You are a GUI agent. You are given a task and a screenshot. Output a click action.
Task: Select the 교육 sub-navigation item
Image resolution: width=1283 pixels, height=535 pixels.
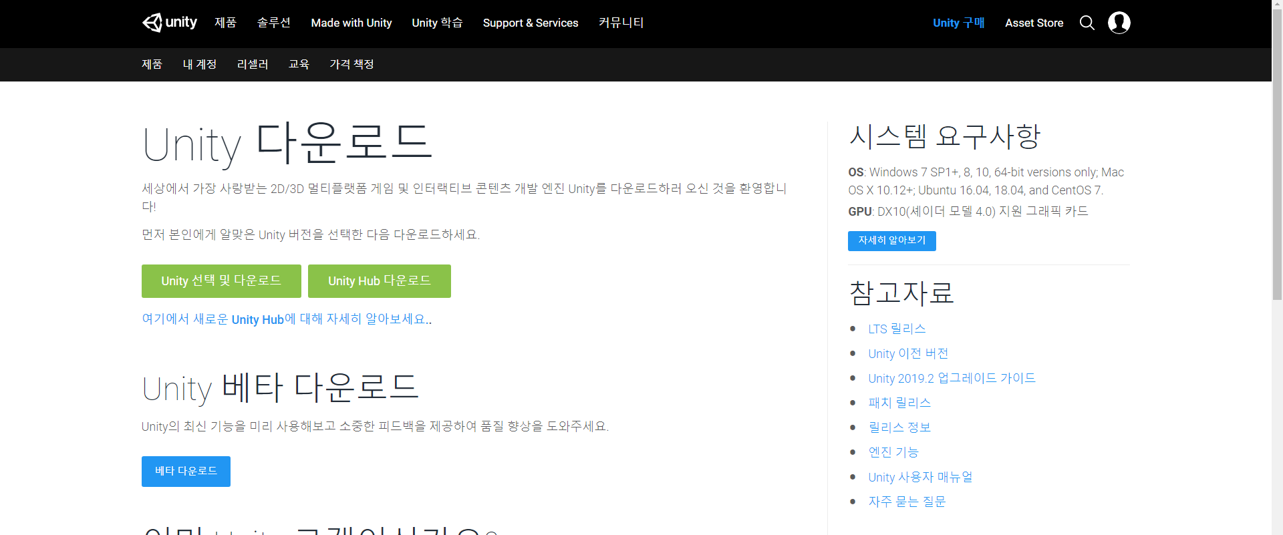click(299, 64)
